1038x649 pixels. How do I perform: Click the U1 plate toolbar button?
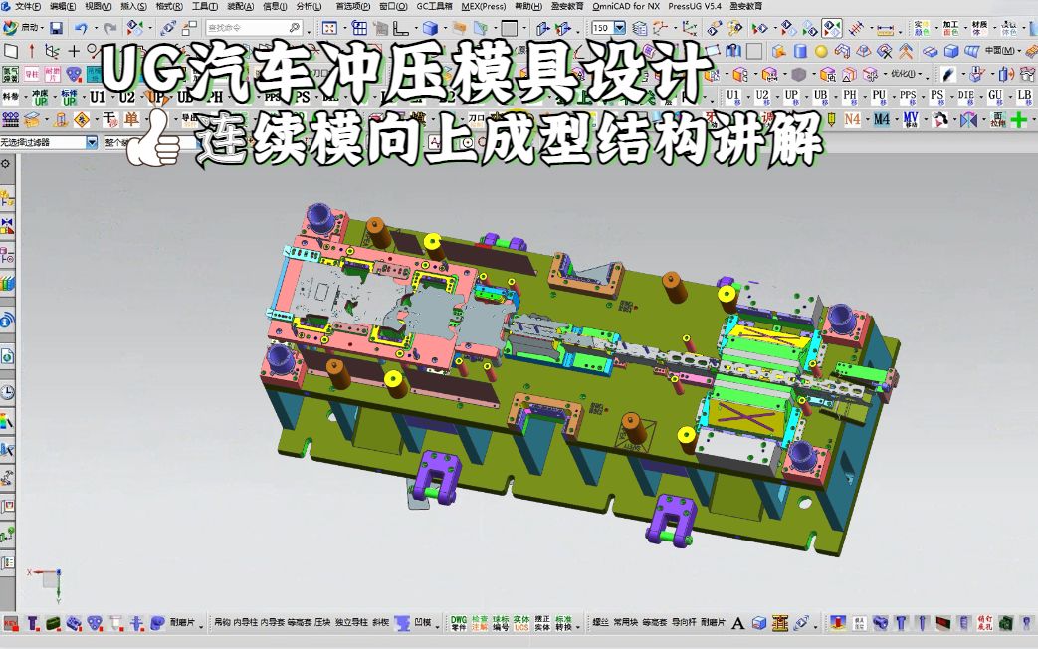[x=732, y=97]
